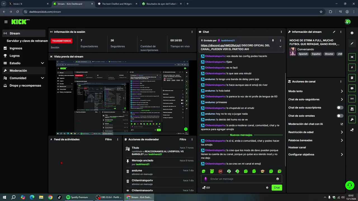Click the purple microphone icon in message box

(x=206, y=179)
